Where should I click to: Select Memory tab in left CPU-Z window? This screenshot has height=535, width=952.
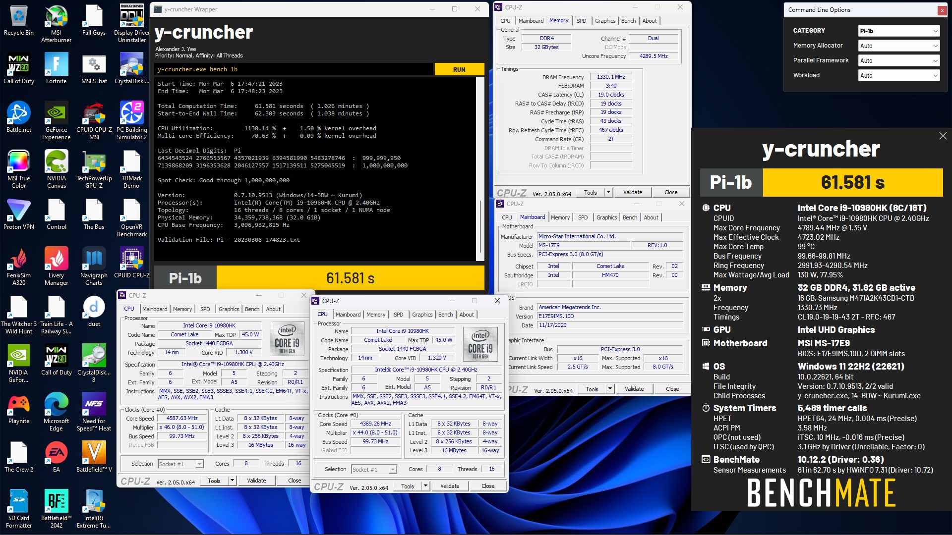click(x=182, y=309)
